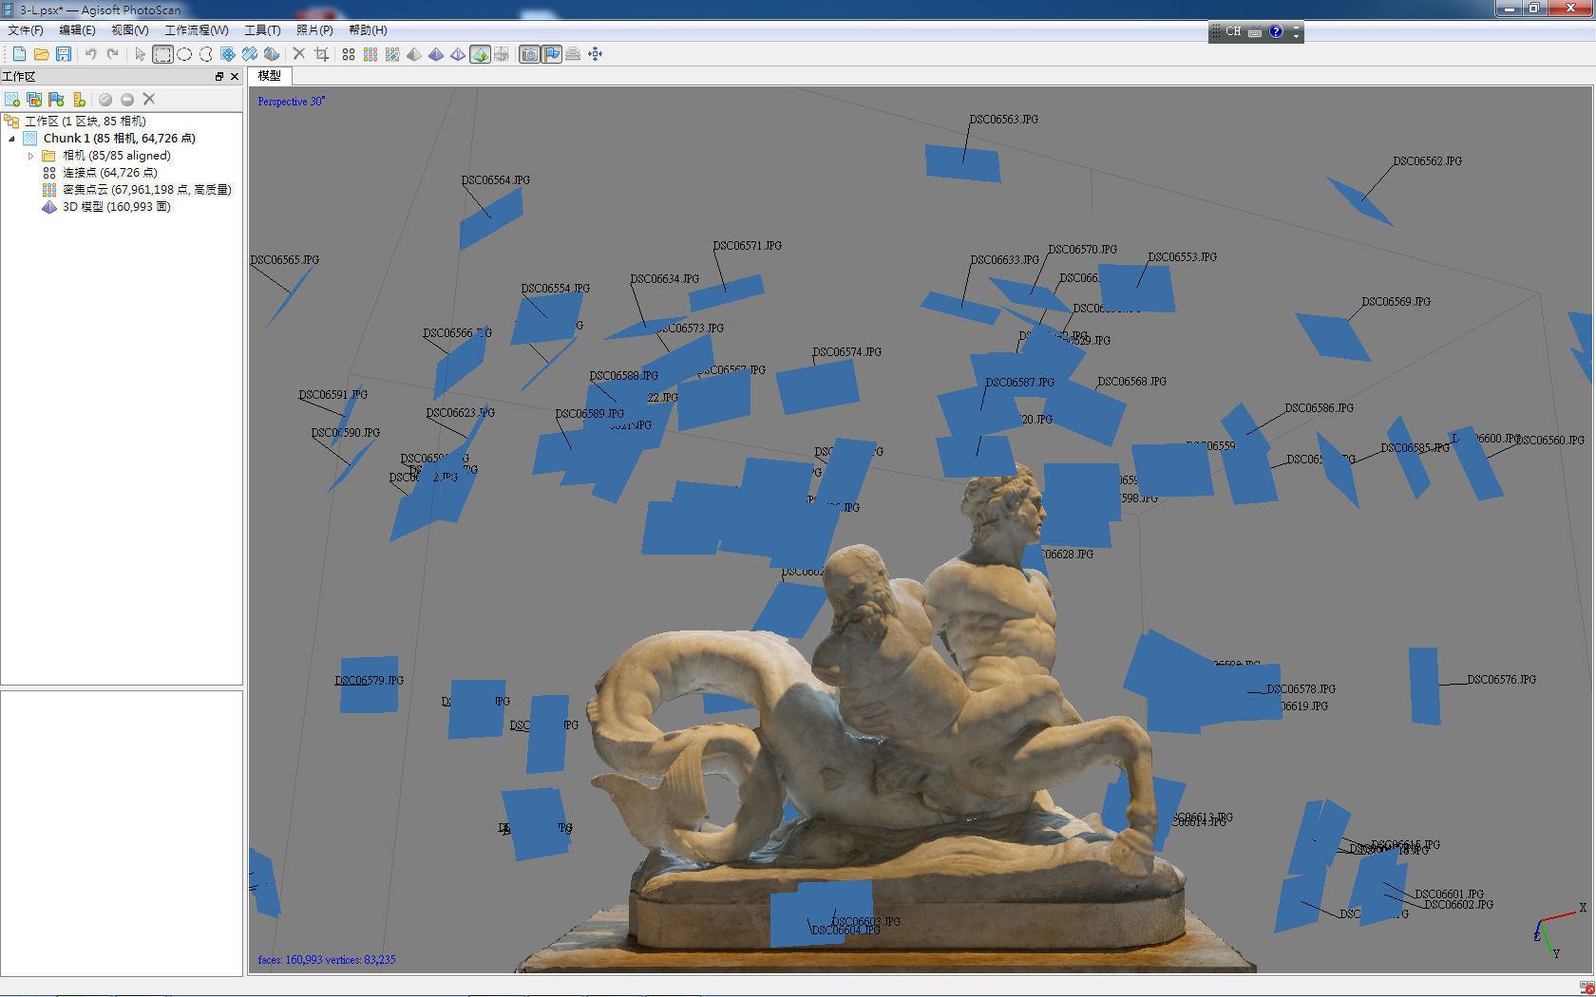Collapse the Chunk 1 tree node
The image size is (1596, 997).
coord(12,139)
